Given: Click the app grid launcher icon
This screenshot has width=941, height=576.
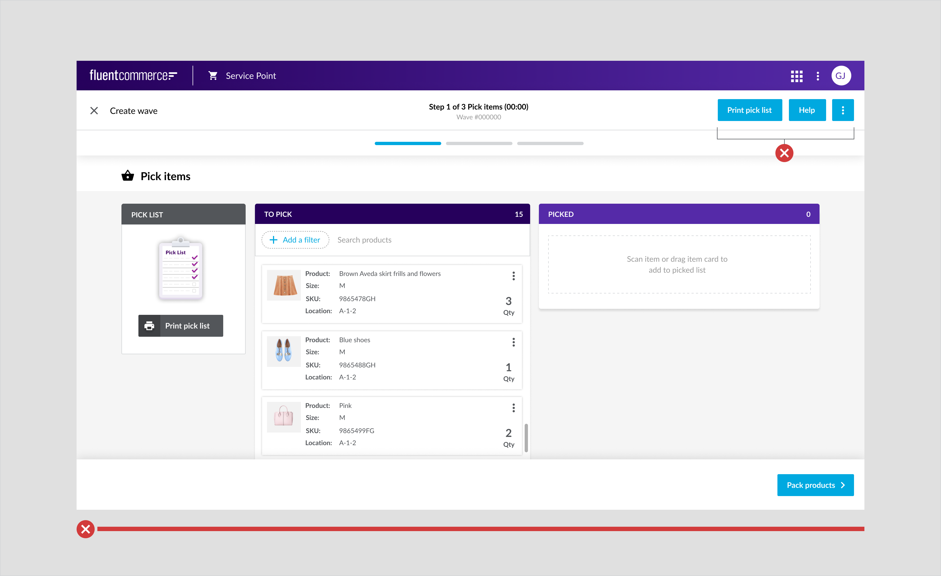Looking at the screenshot, I should click(796, 76).
